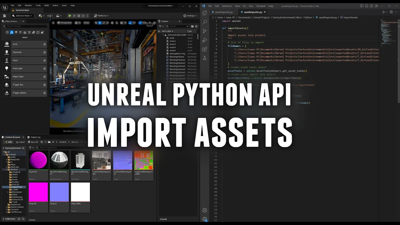
Task: Open the Selection menu in VS Code
Action: (227, 6)
